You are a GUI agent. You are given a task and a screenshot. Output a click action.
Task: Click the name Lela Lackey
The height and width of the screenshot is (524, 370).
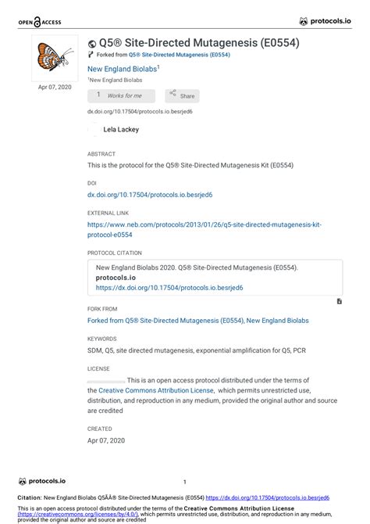(121, 129)
